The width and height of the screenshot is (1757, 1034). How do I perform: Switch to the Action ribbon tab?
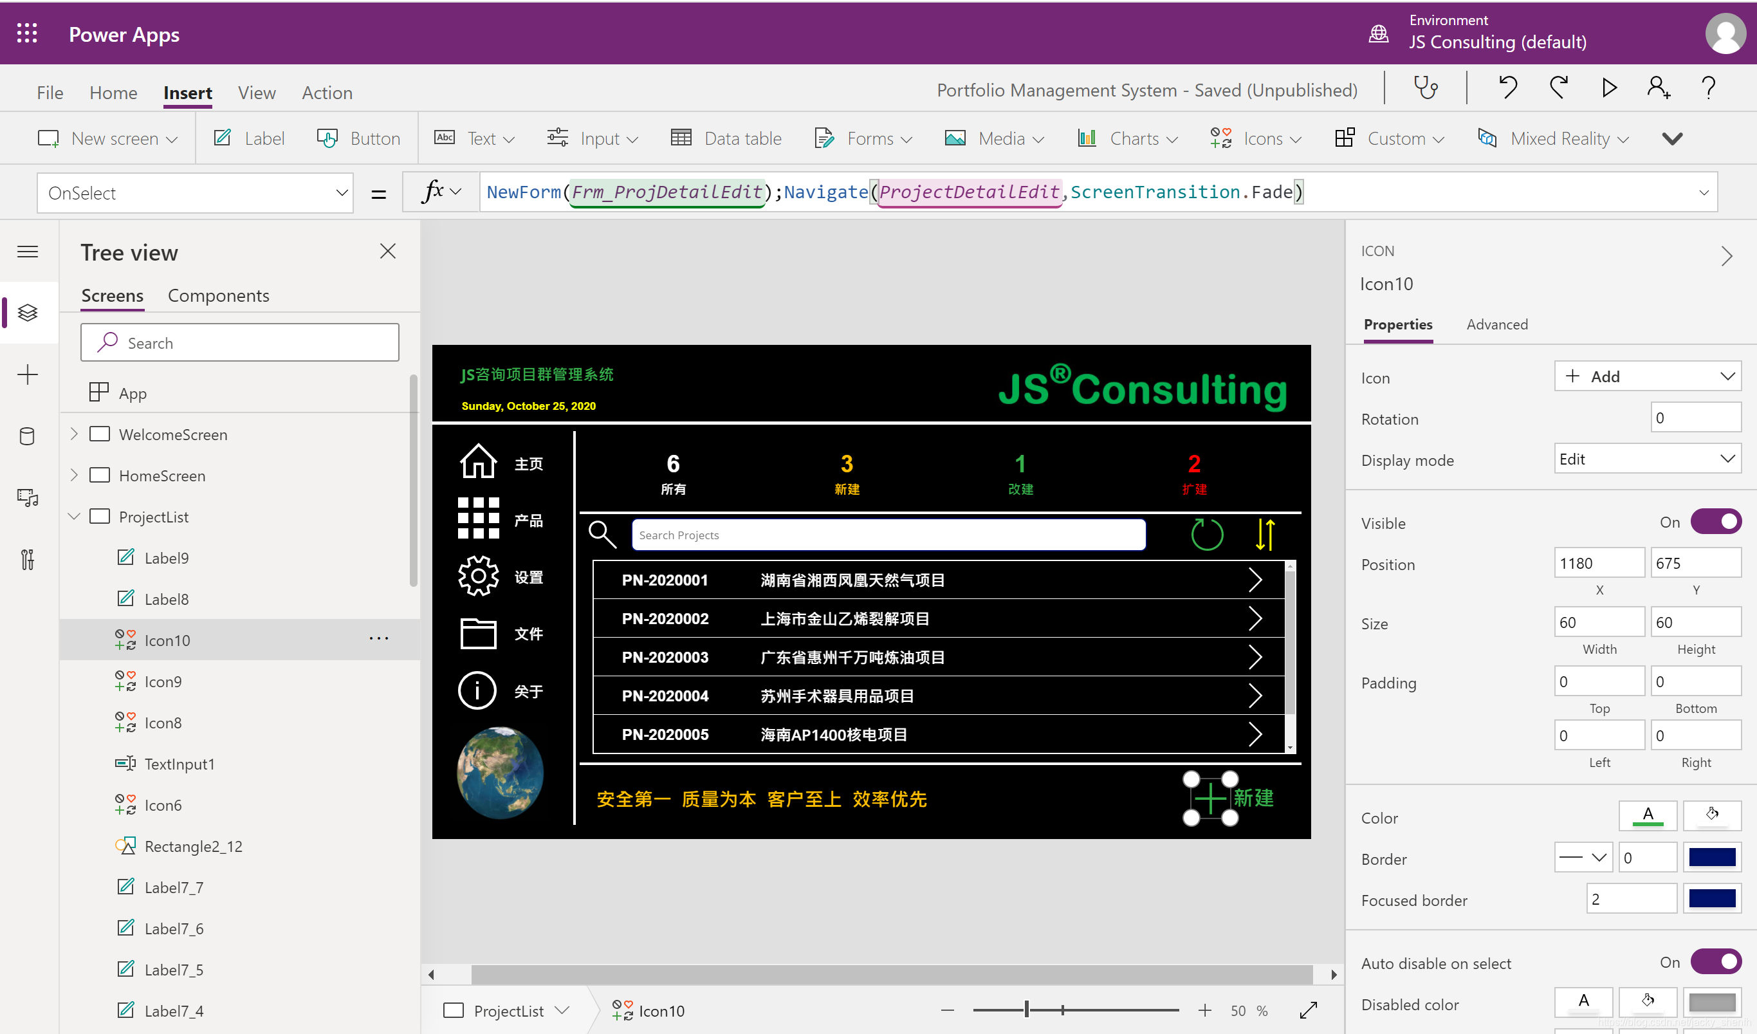(327, 93)
